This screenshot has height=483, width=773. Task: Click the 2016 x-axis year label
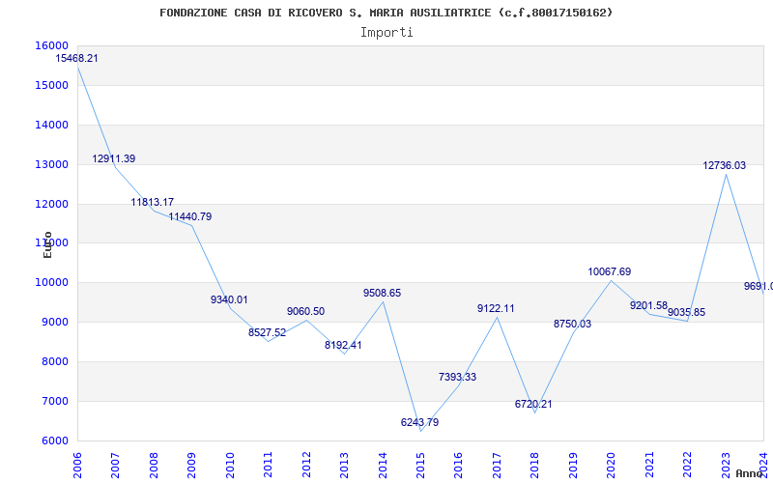click(459, 466)
